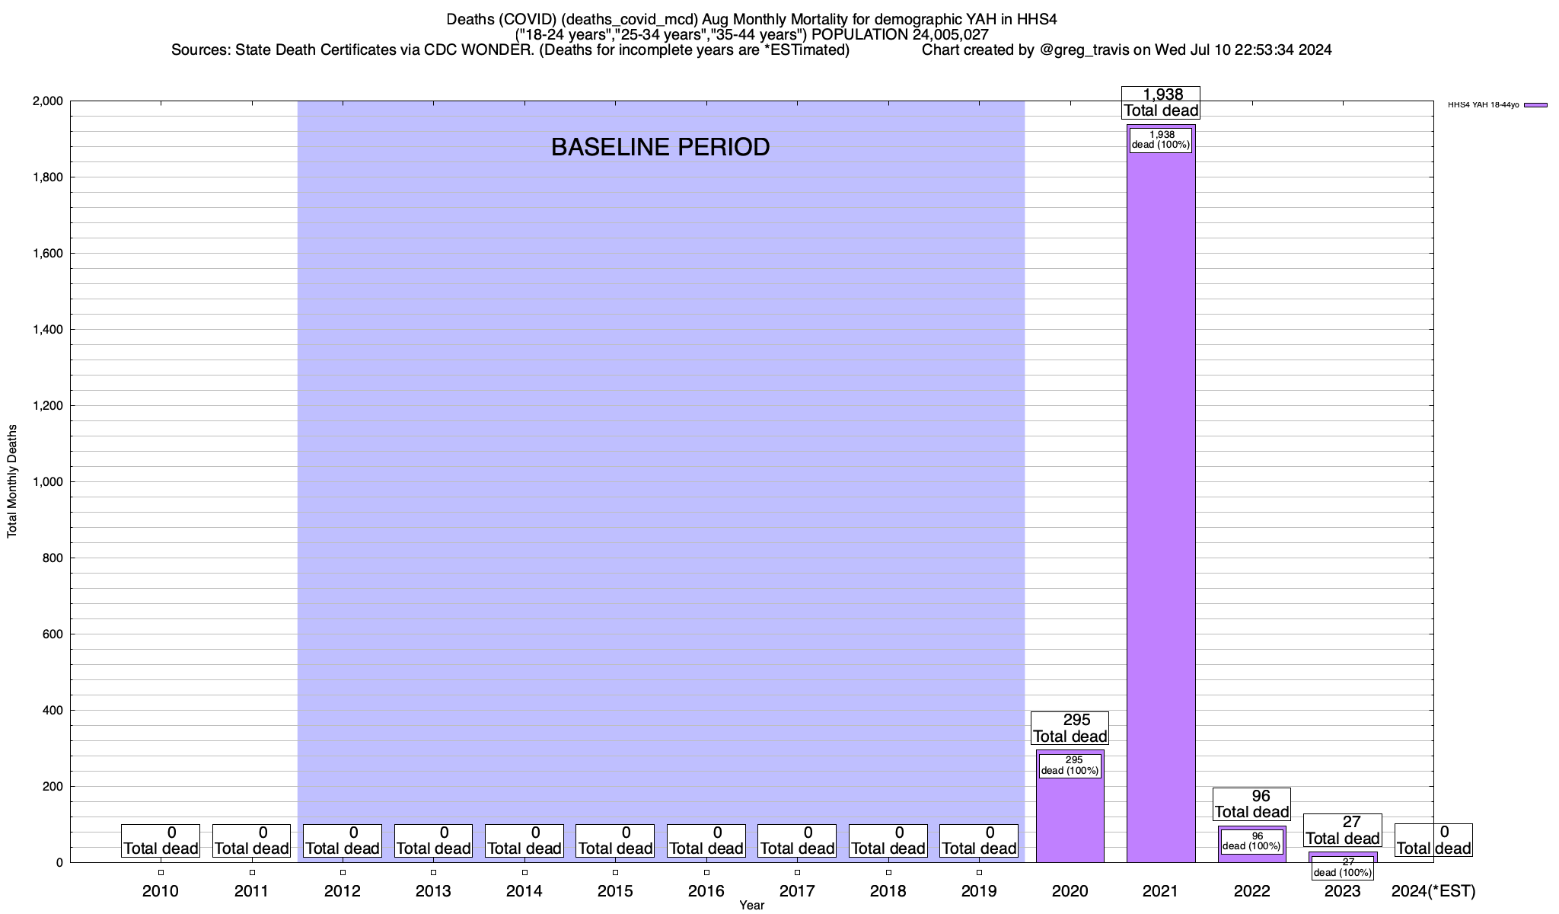Click the 1,938 Total dead label

pos(1161,103)
